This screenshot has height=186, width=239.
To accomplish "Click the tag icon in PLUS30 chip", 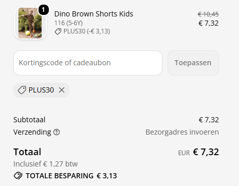I will (22, 90).
